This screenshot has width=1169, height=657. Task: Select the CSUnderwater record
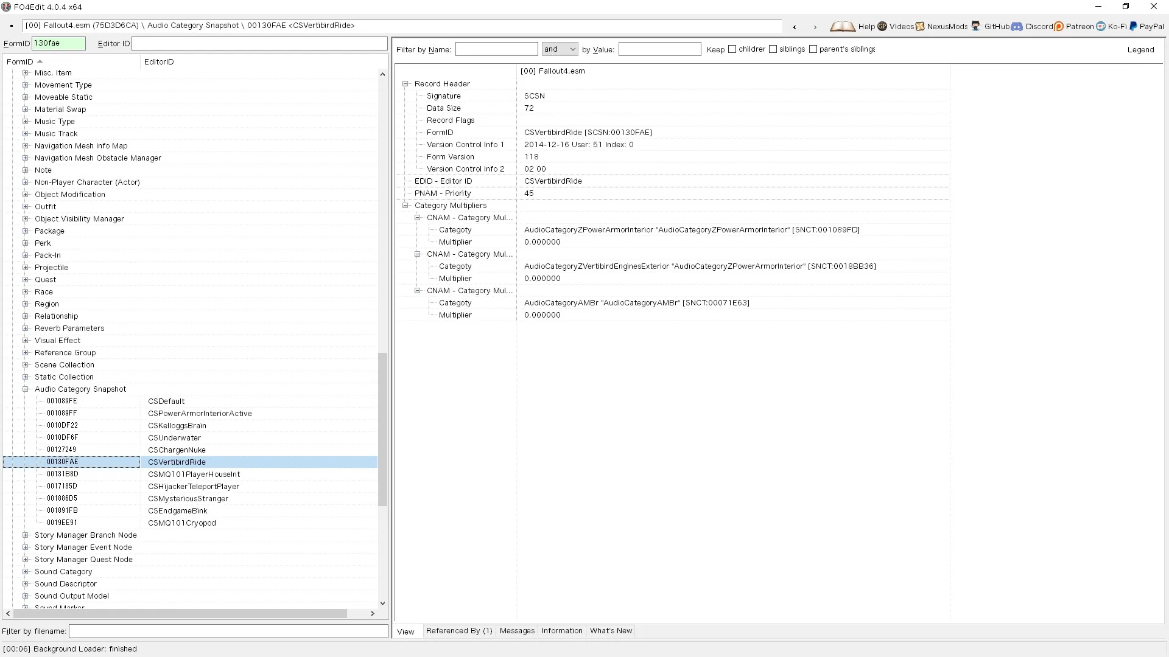(174, 438)
